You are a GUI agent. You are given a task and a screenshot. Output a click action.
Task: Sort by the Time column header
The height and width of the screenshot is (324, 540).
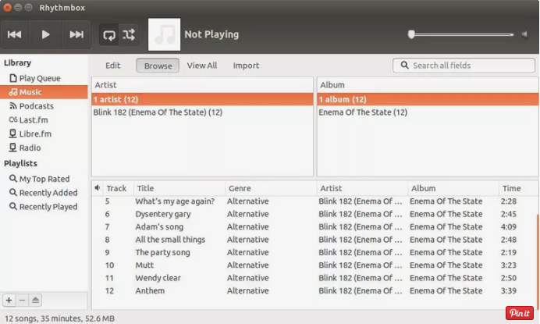(517, 188)
